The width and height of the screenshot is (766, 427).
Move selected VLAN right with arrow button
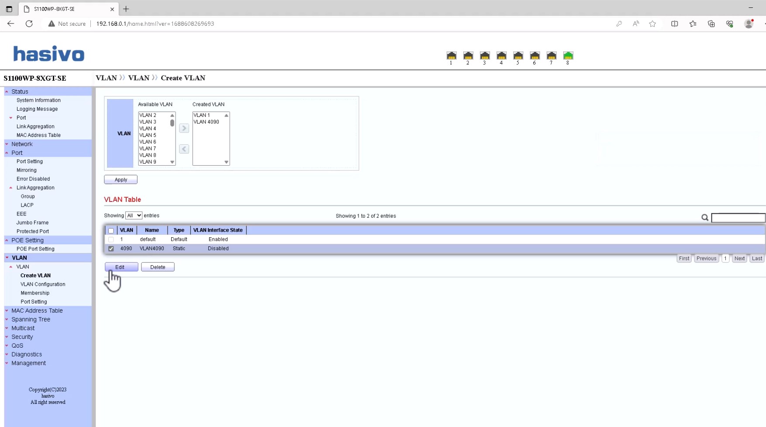tap(184, 128)
